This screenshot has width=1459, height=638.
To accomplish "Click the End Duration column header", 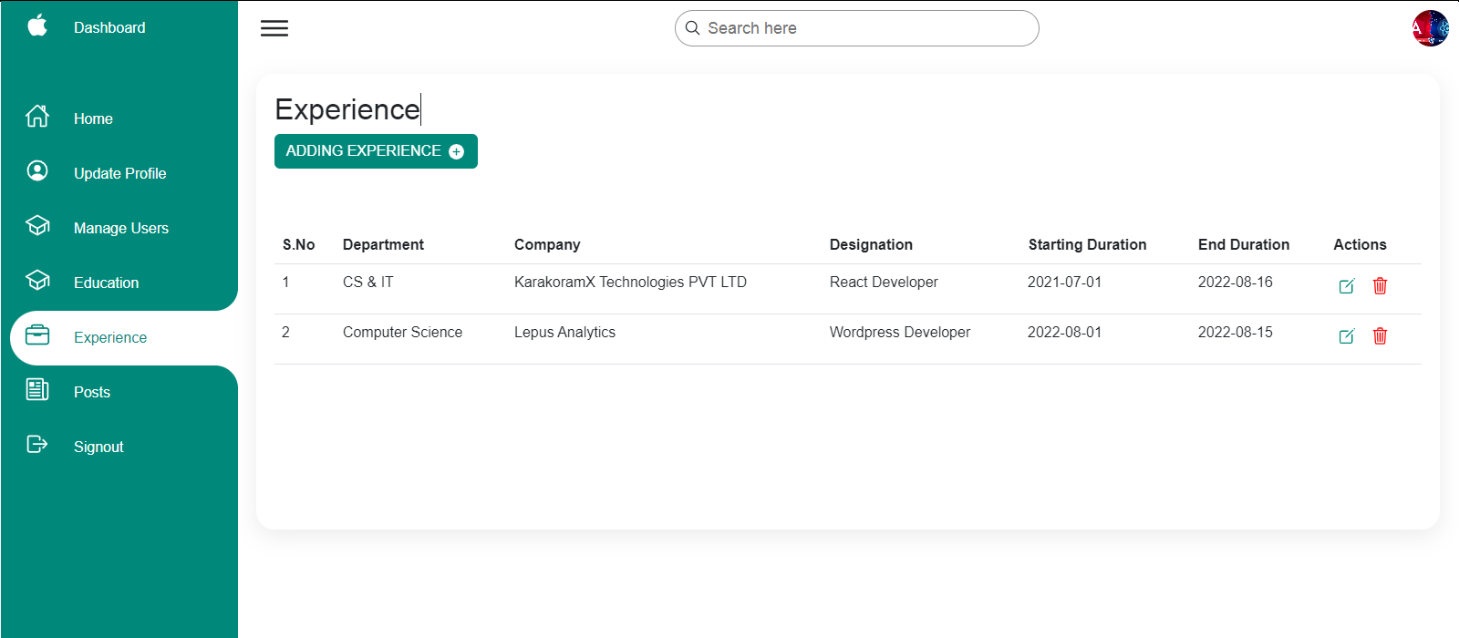I will point(1244,244).
